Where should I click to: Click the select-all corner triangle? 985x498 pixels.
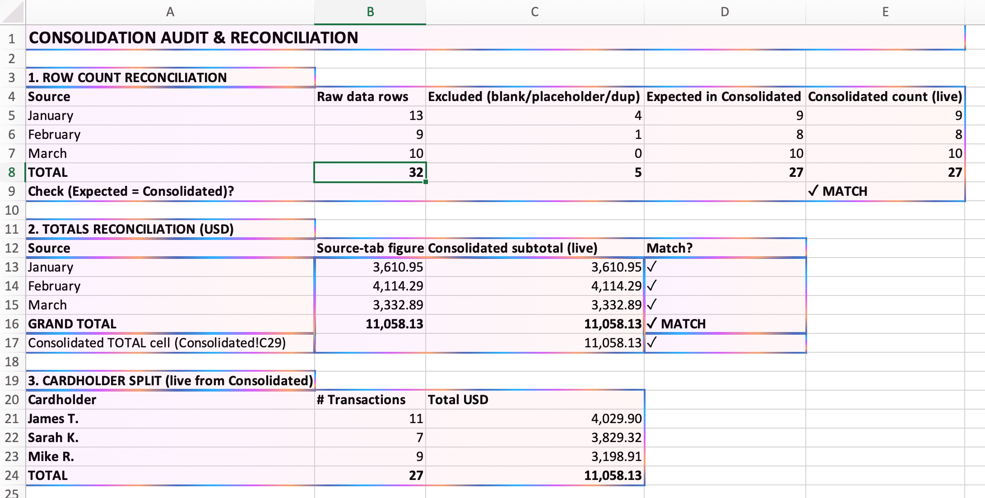click(13, 12)
